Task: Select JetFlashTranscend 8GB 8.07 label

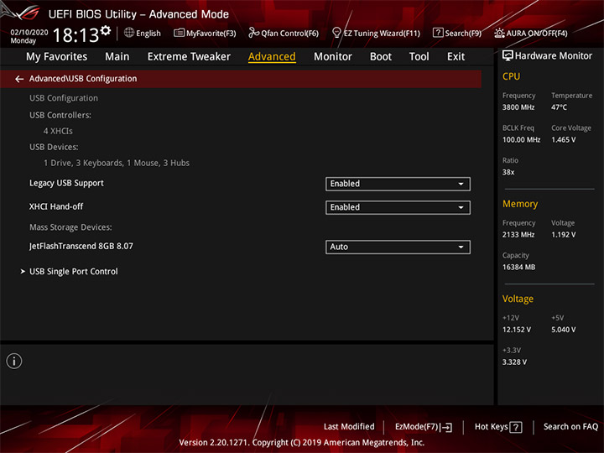Action: [x=81, y=246]
